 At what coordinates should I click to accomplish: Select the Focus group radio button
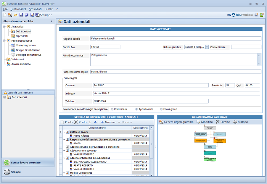point(162,109)
